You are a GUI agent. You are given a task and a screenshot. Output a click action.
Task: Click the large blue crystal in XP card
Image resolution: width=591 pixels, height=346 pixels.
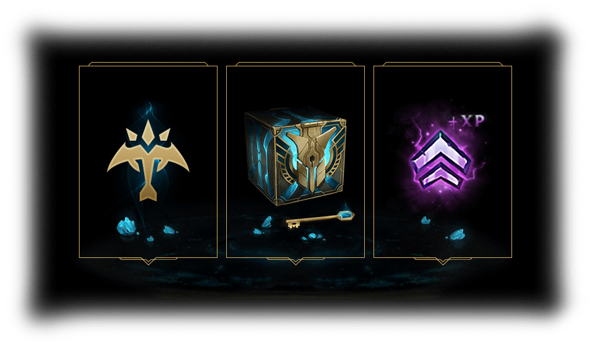coord(457,235)
